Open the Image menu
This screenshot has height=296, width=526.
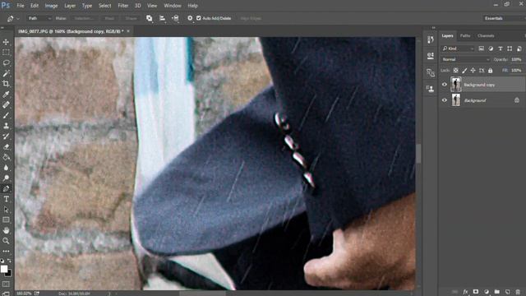(x=51, y=6)
